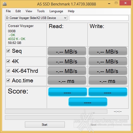Click the Acc.time write ms box
The image size is (133, 133).
coord(108,81)
